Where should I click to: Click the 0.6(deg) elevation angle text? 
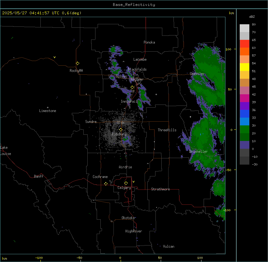[72, 13]
